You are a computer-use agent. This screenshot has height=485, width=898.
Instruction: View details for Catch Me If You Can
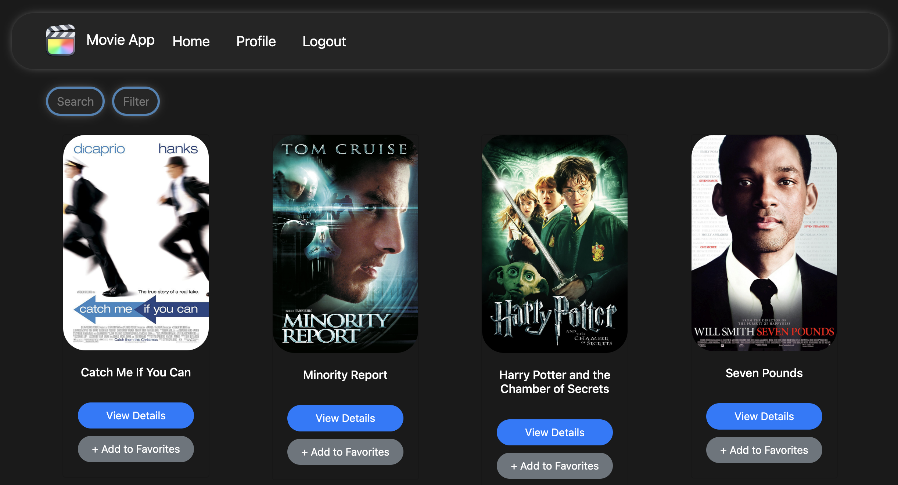[136, 415]
